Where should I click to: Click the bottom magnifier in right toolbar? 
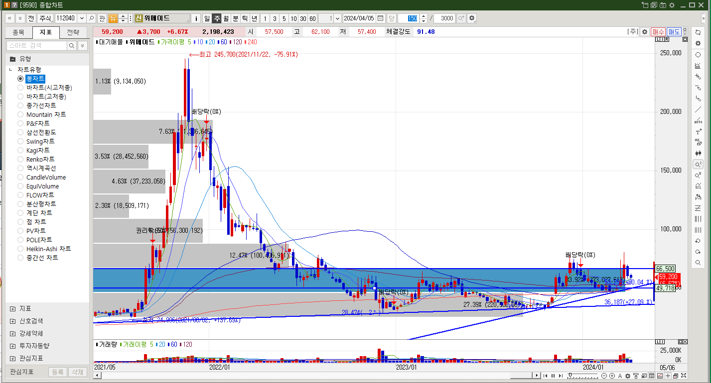click(698, 263)
